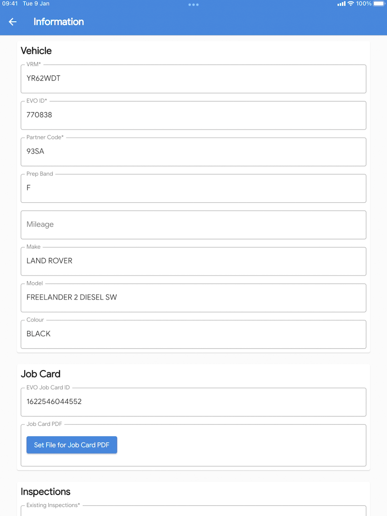Image resolution: width=387 pixels, height=516 pixels.
Task: Click the Model field FREELANDER 2 DIESEL SW
Action: pyautogui.click(x=193, y=298)
